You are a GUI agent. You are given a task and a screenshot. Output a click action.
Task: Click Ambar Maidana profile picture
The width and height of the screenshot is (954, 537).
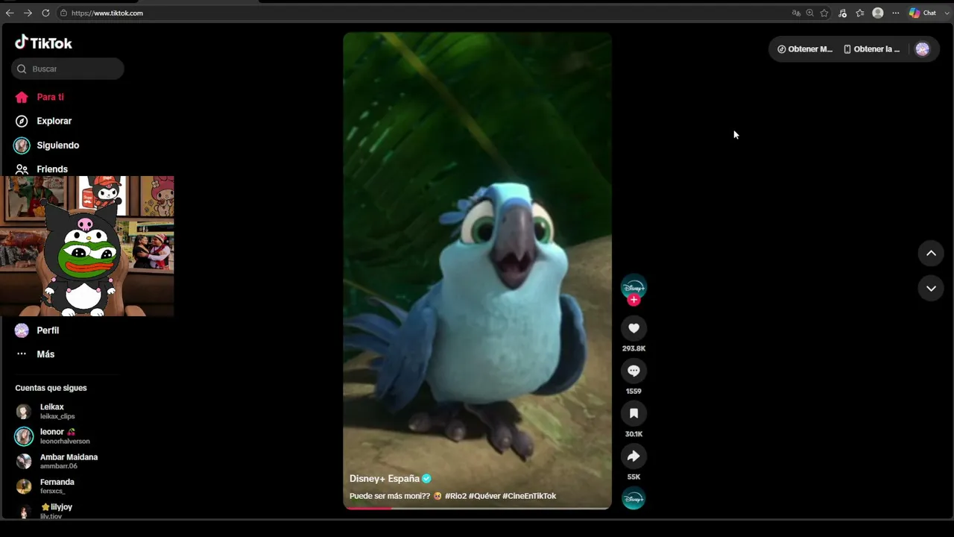coord(24,462)
